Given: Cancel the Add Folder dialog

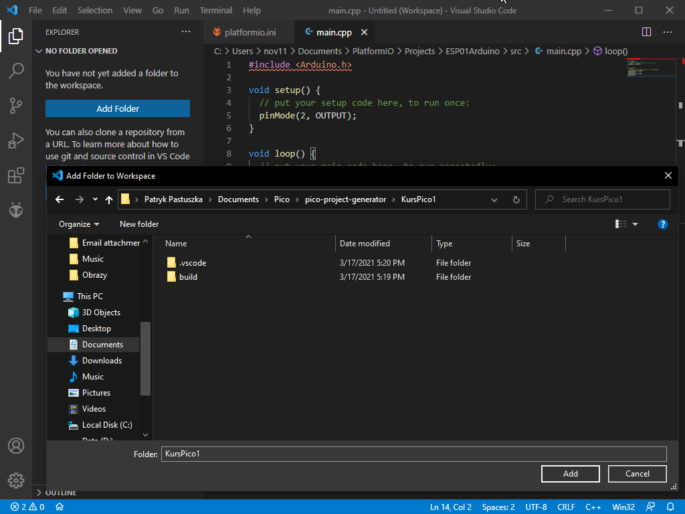Looking at the screenshot, I should [x=637, y=473].
